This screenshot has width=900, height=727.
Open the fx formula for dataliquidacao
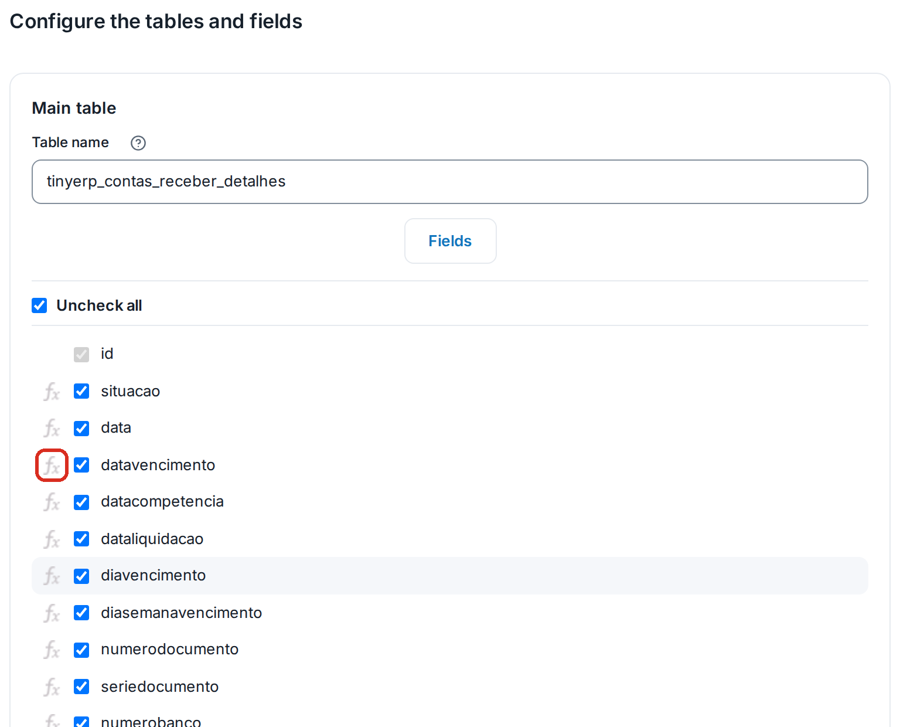point(52,539)
